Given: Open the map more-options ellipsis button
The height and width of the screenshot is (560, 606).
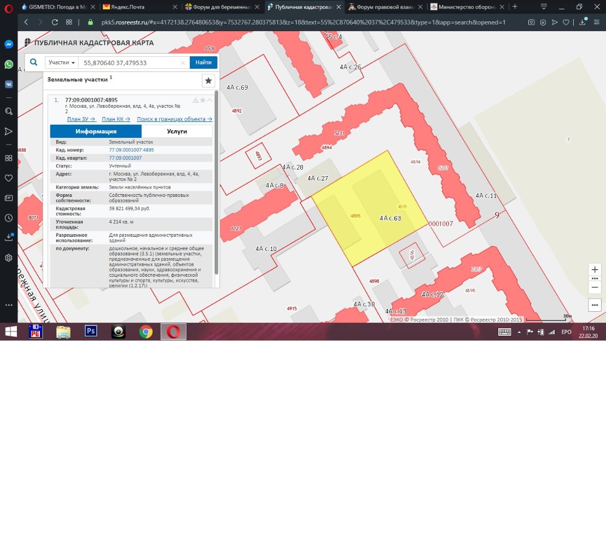Looking at the screenshot, I should coord(595,305).
